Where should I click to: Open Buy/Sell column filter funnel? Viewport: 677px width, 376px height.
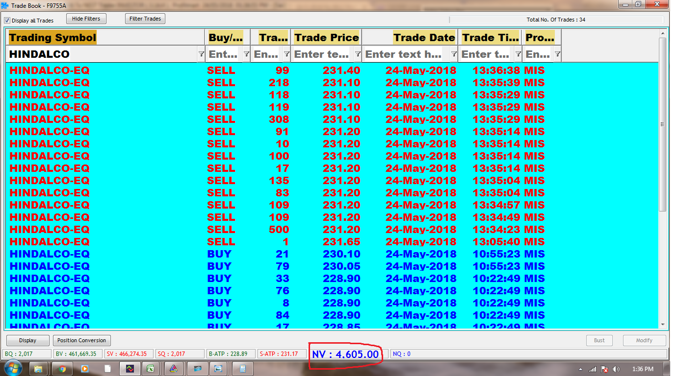(246, 54)
